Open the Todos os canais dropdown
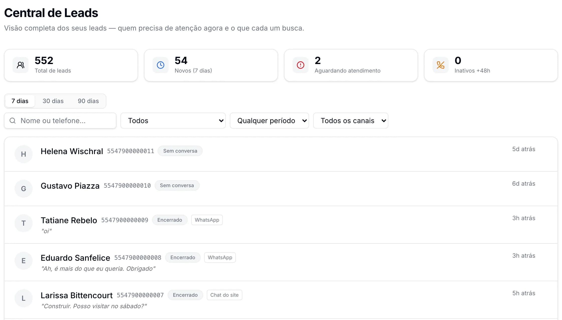The width and height of the screenshot is (562, 320). pyautogui.click(x=351, y=121)
